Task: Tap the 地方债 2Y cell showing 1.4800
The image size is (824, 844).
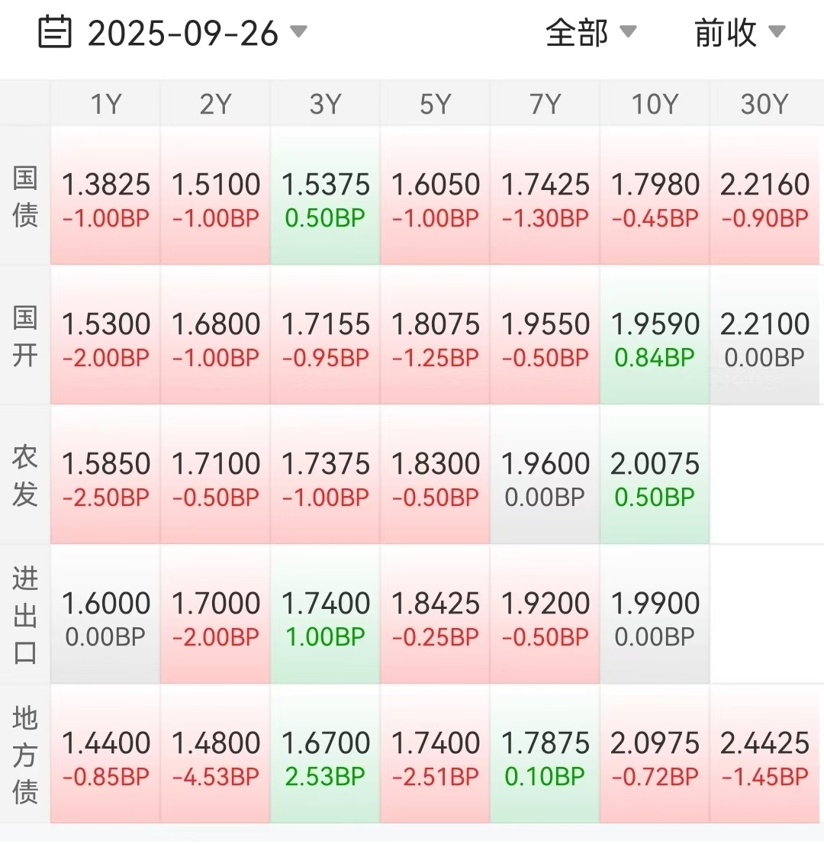Action: (x=215, y=754)
